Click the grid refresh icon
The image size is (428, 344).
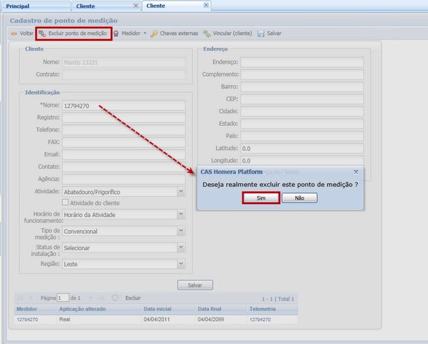(115, 298)
